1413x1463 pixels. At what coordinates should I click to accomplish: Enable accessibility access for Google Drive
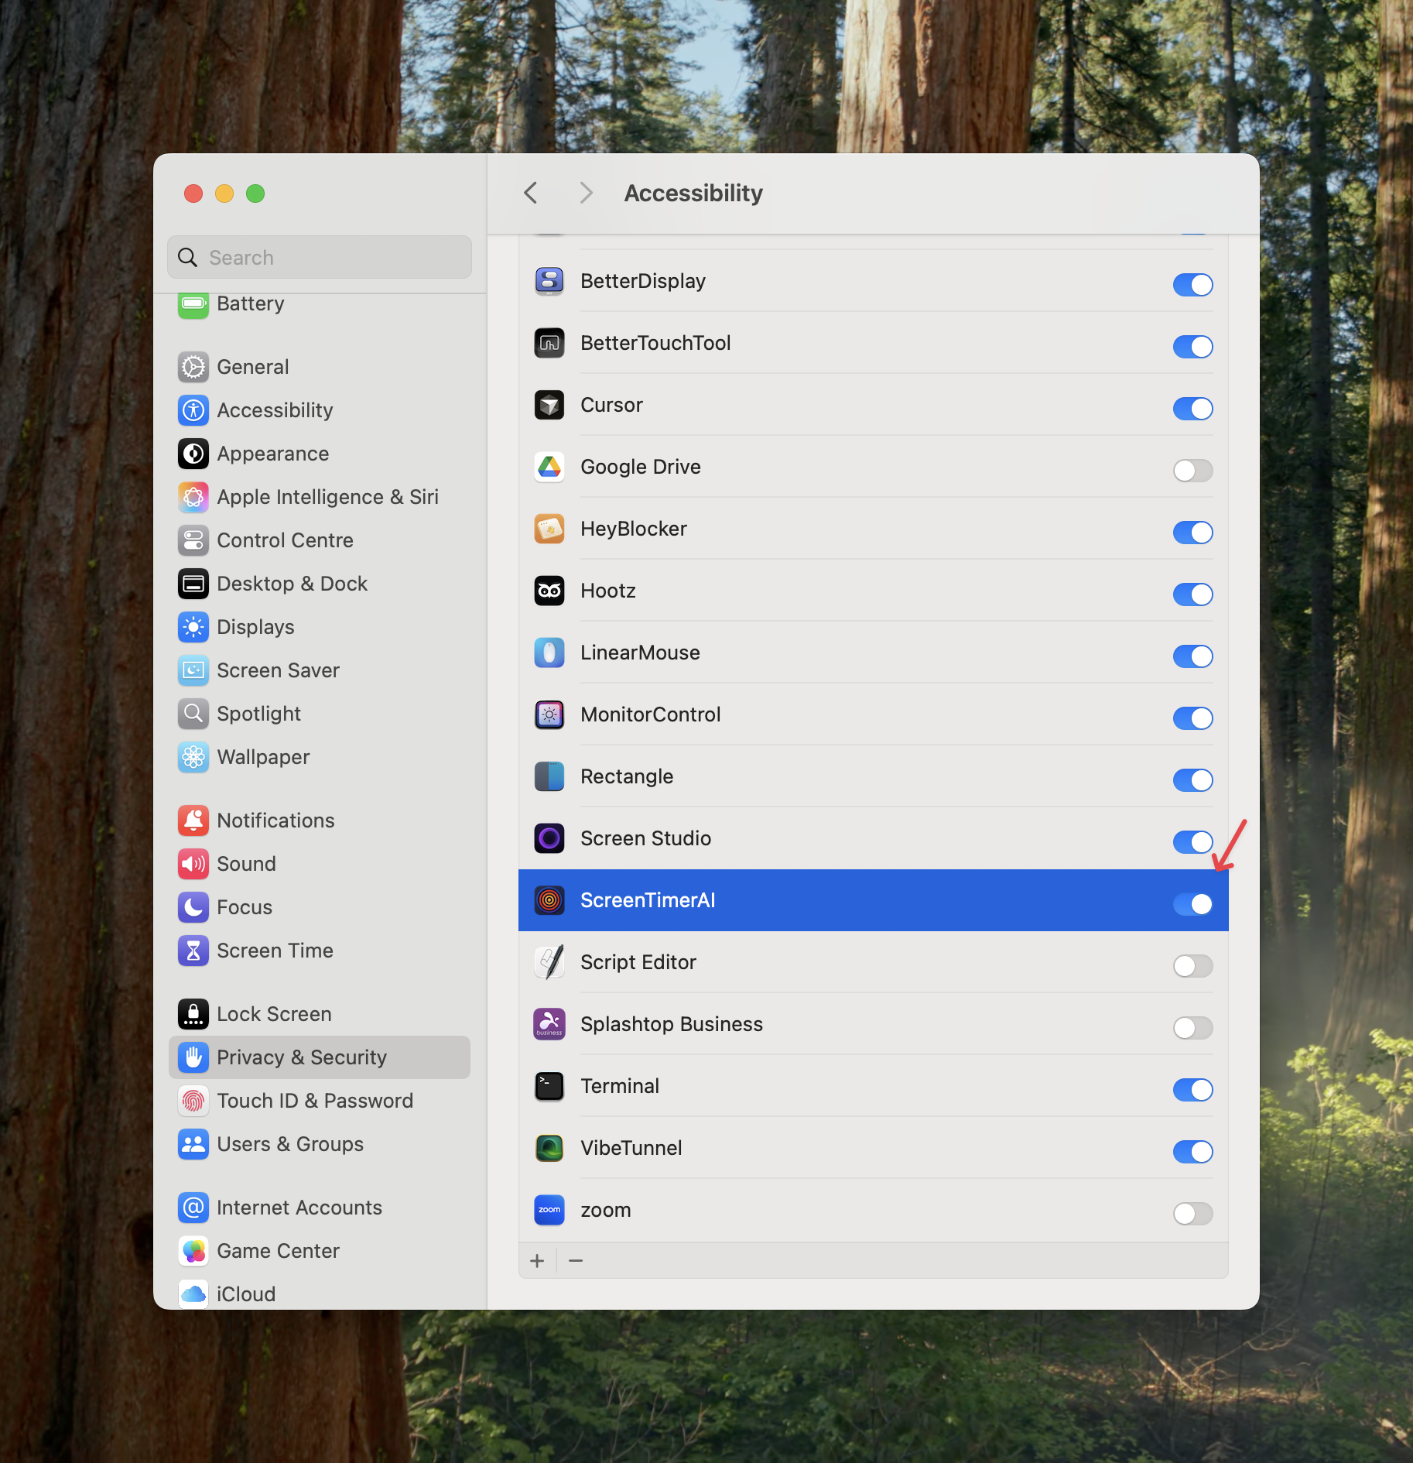coord(1192,471)
